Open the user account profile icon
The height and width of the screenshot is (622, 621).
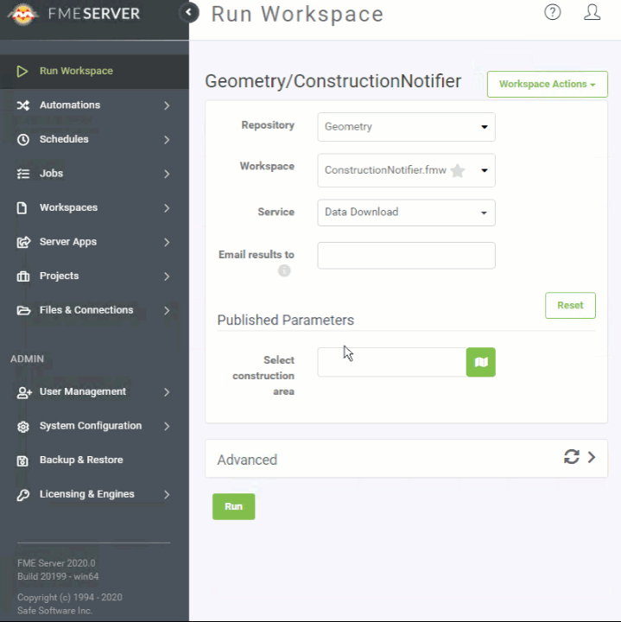tap(592, 12)
